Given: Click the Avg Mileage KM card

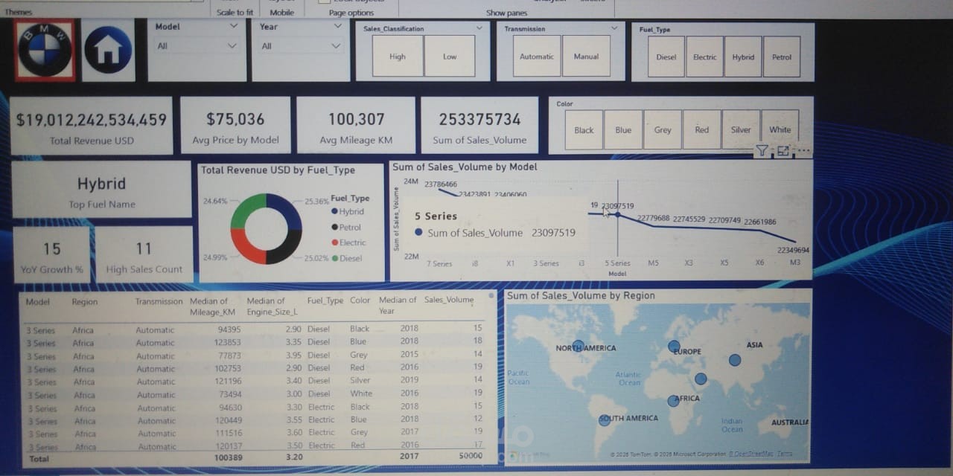Looking at the screenshot, I should pyautogui.click(x=357, y=126).
